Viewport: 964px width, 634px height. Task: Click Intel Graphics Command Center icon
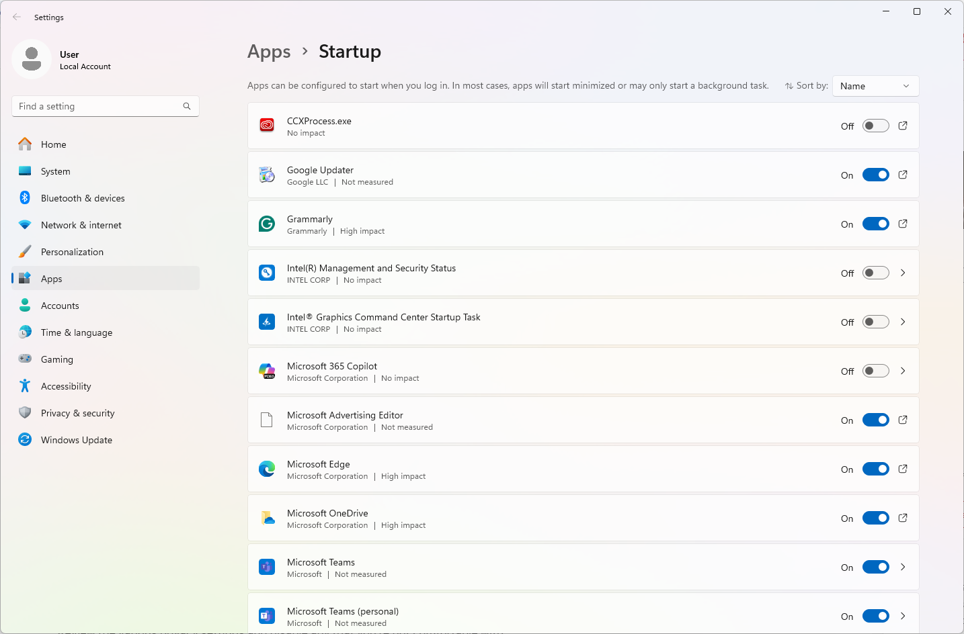click(267, 322)
